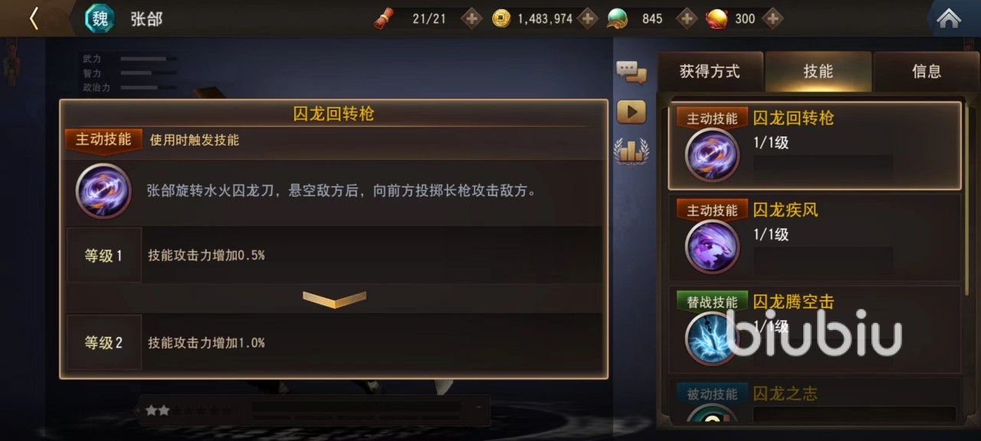Viewport: 981px width, 441px height.
Task: Open the ranking stats laurel icon
Action: 632,151
